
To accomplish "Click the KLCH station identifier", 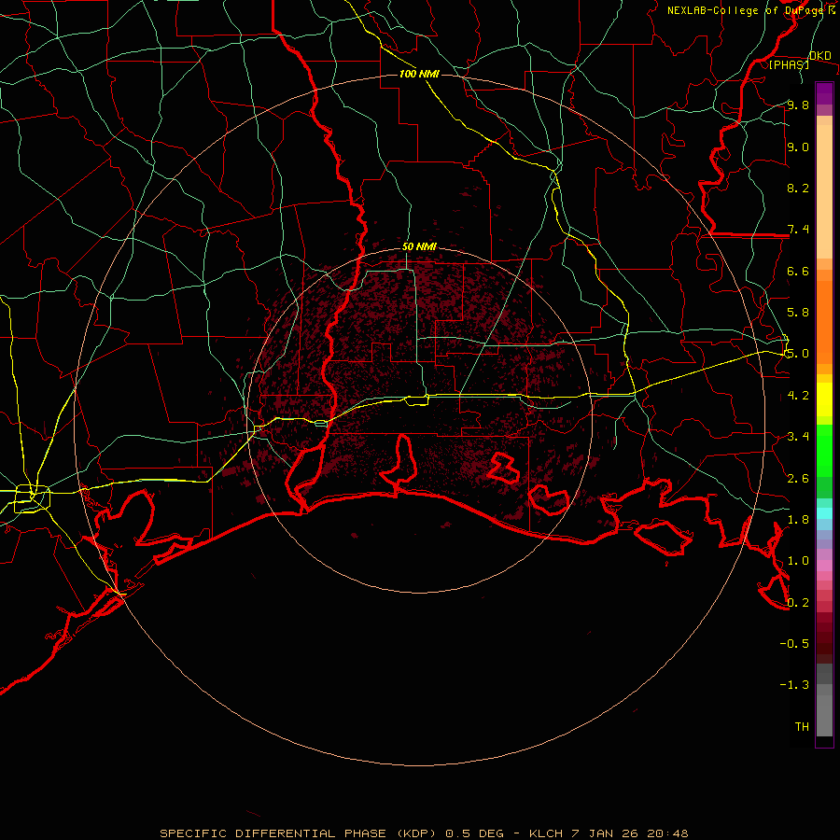I will tap(546, 833).
